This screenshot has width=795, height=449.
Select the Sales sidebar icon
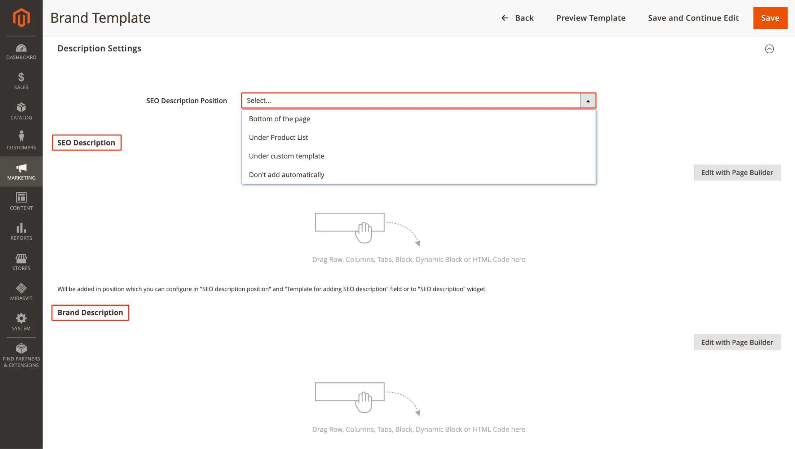[21, 81]
